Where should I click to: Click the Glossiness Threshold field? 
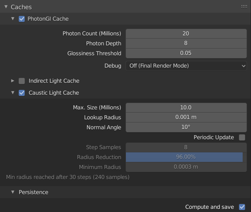coord(186,53)
